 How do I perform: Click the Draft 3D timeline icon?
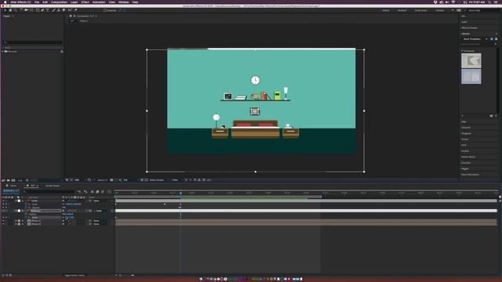85,191
